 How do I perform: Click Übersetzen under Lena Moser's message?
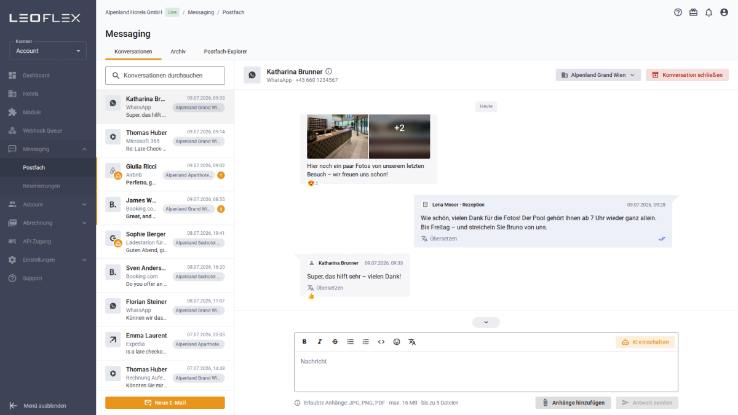tap(438, 239)
